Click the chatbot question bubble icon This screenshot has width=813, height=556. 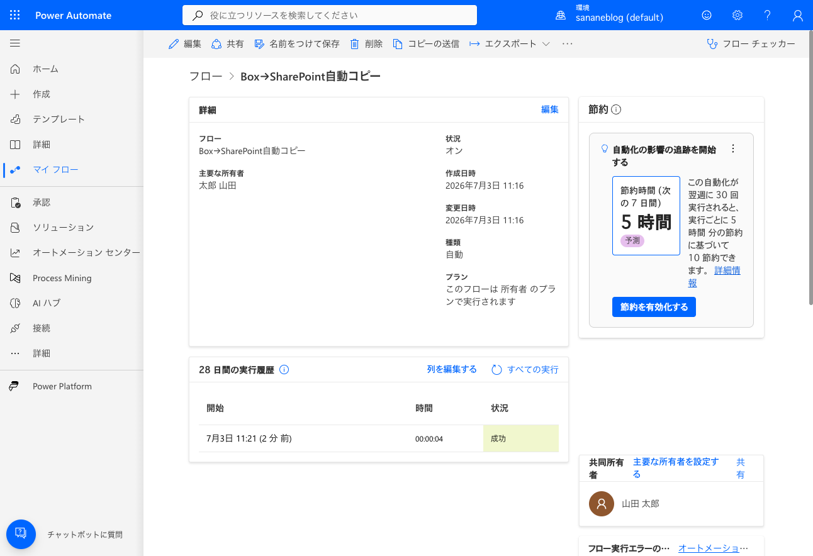21,534
